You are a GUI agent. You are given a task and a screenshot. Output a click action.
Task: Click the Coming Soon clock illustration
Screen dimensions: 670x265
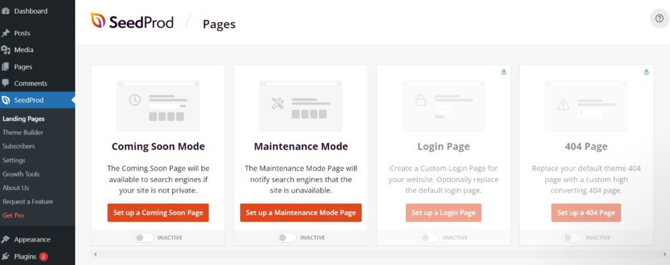pyautogui.click(x=135, y=100)
